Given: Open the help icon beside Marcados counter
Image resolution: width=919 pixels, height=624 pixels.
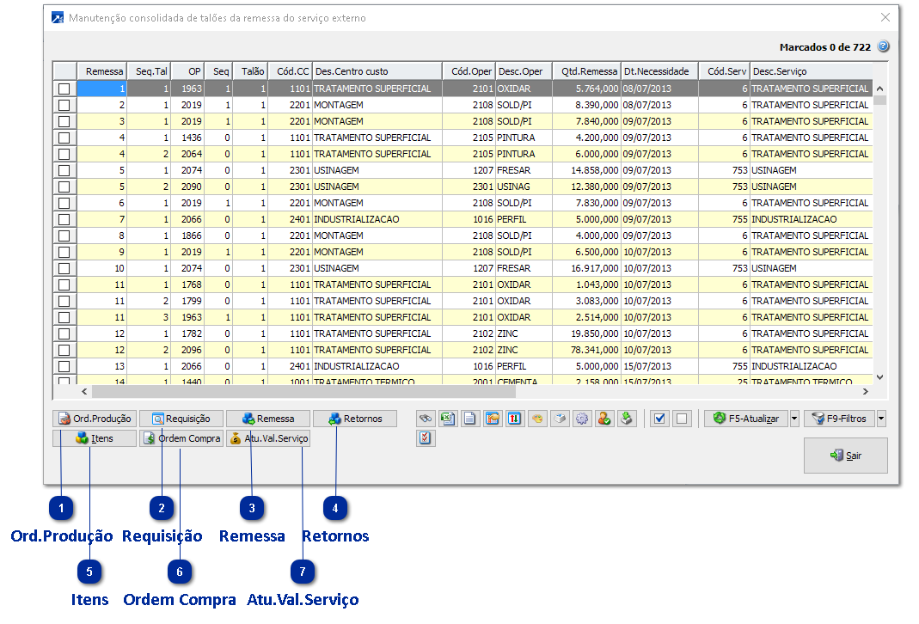Looking at the screenshot, I should point(883,47).
